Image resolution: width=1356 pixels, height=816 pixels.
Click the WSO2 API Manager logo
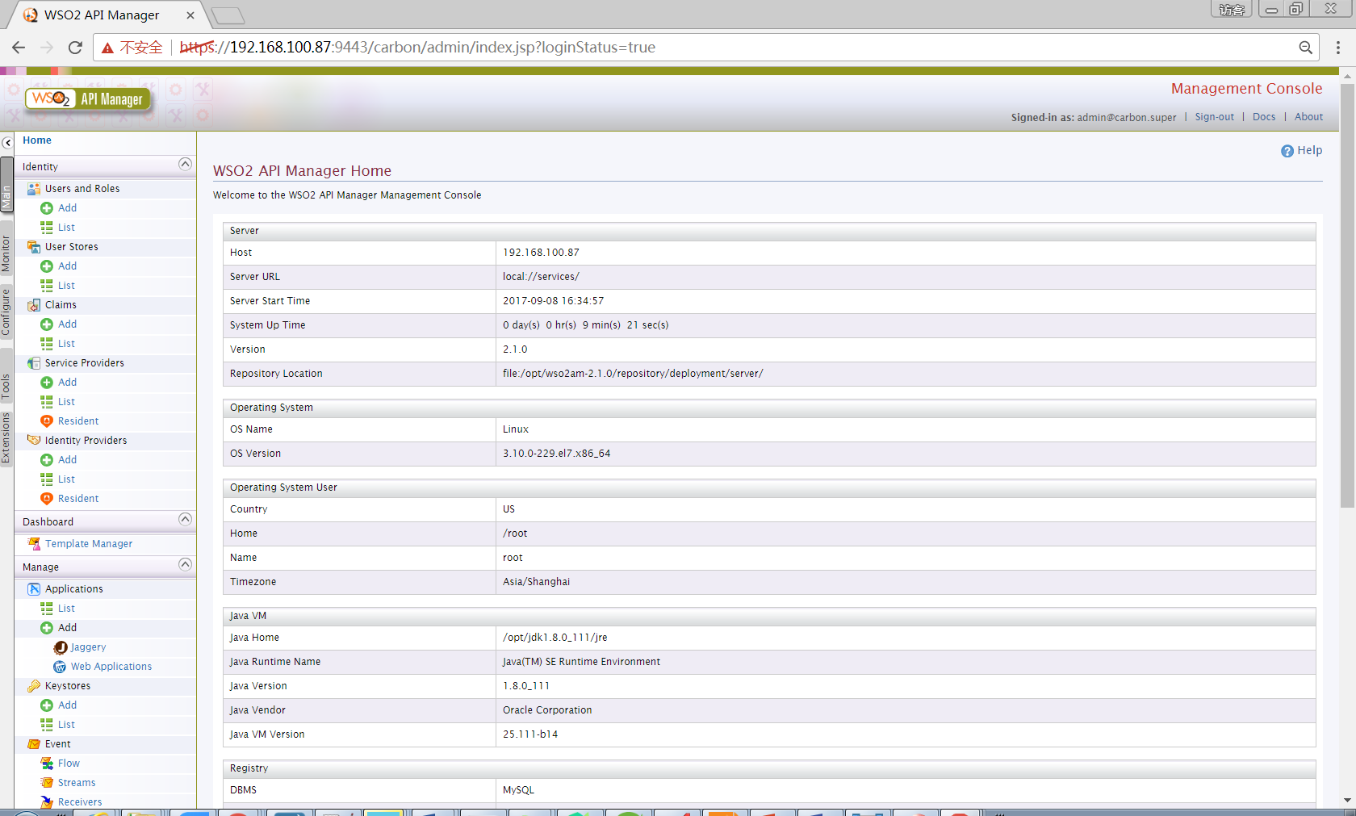(89, 99)
